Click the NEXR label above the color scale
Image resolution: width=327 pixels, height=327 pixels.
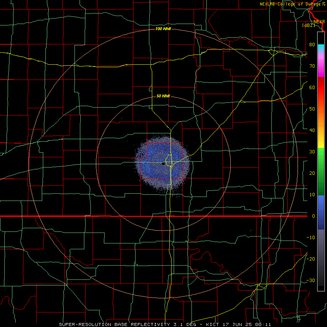pos(319,22)
